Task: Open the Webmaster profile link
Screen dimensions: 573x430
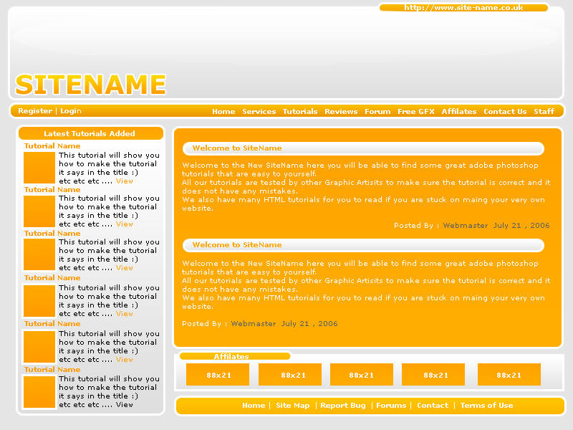Action: (x=466, y=224)
